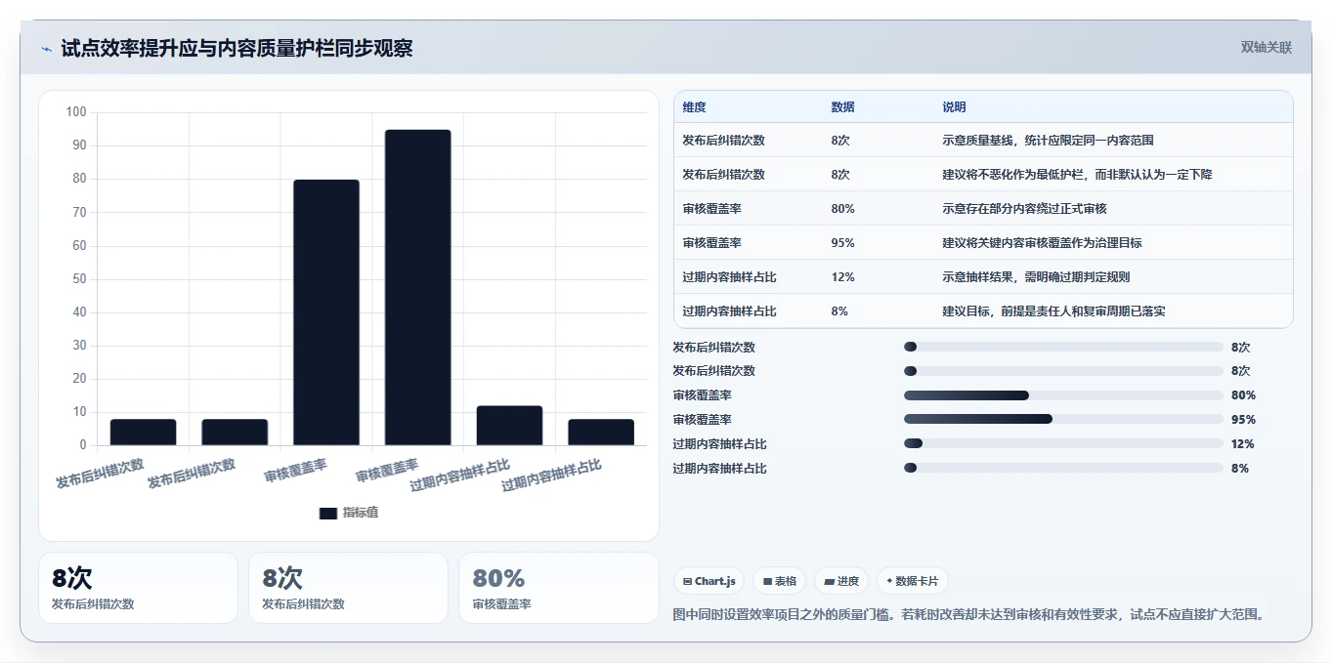Select the row 示意质量基线，统计应限定同一内容范围
Screen dimensions: 1332x663
coord(983,141)
